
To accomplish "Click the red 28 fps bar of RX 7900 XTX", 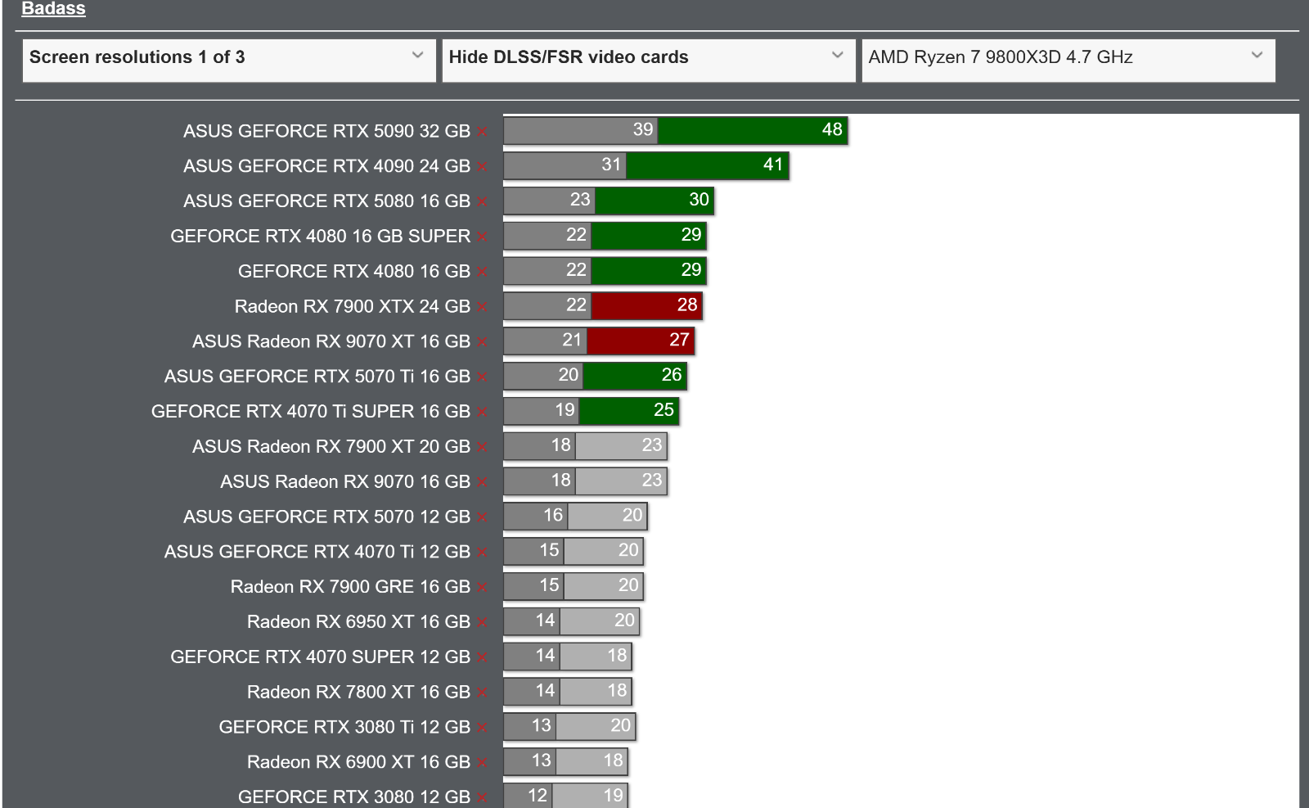I will 646,305.
